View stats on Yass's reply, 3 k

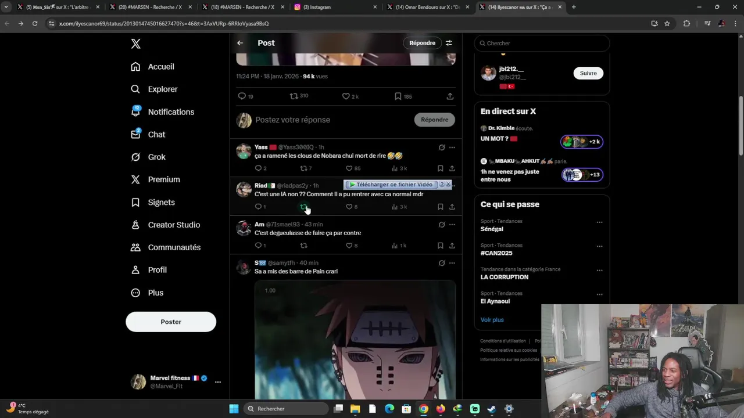399,168
